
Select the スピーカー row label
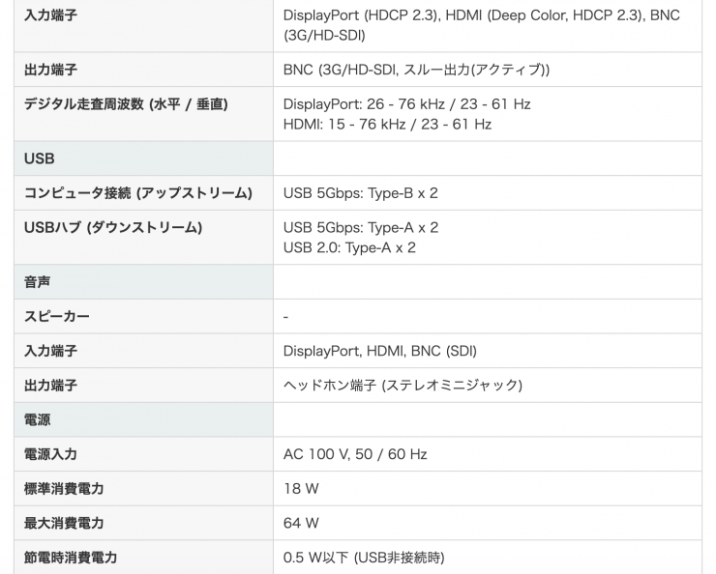click(57, 317)
